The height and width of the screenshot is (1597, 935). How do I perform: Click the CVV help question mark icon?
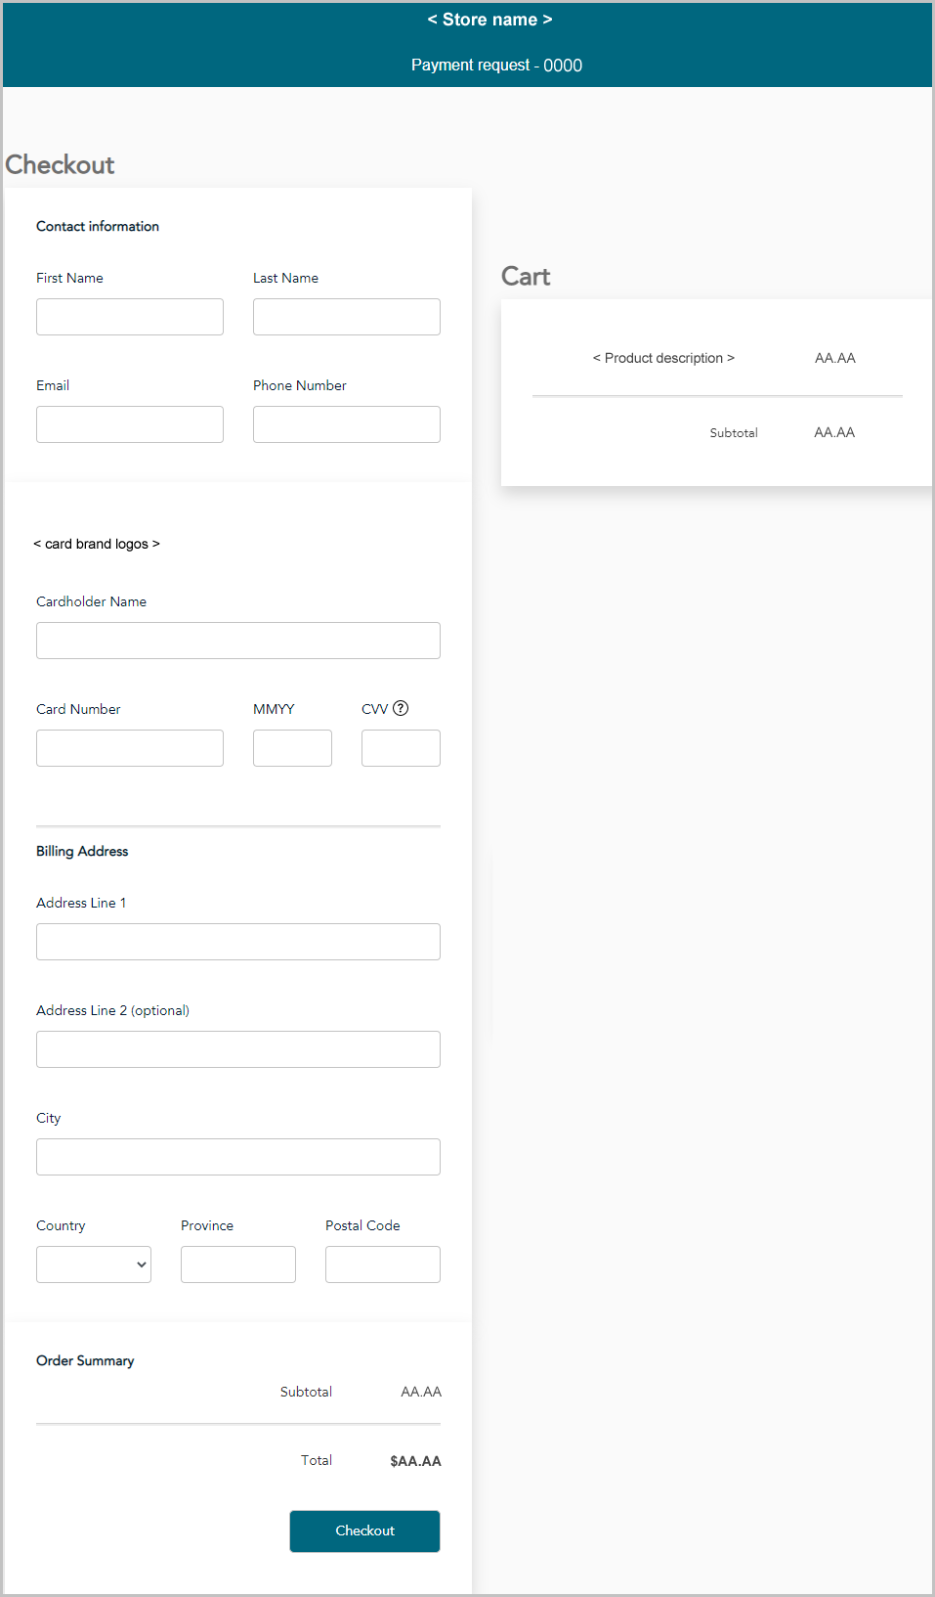click(401, 708)
